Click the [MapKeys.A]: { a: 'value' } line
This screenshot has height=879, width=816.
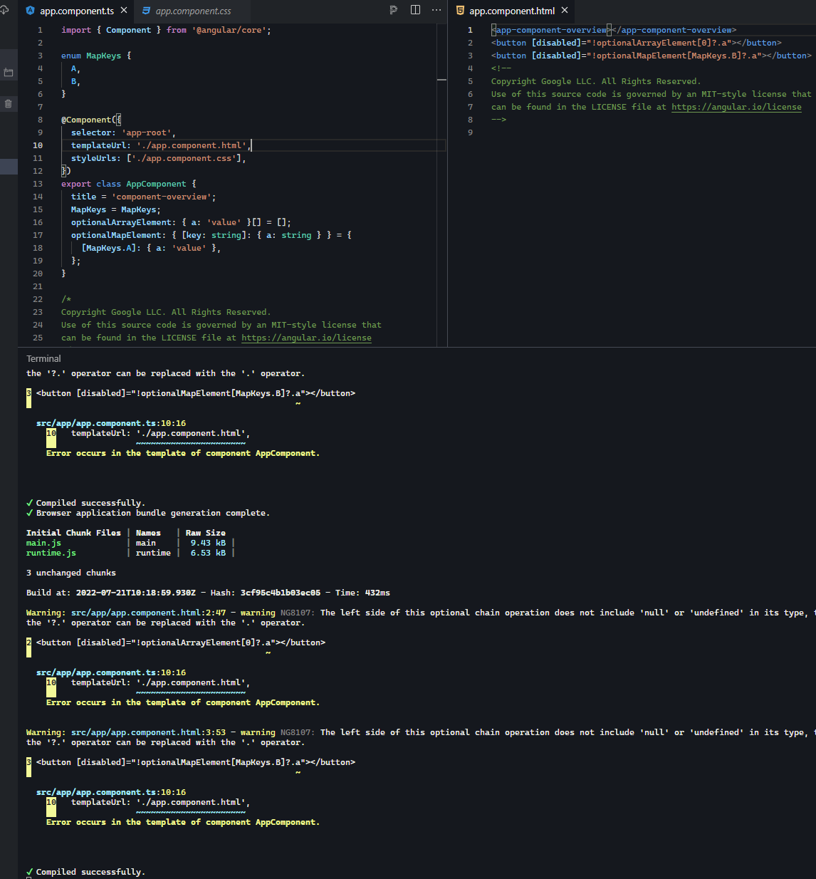151,248
